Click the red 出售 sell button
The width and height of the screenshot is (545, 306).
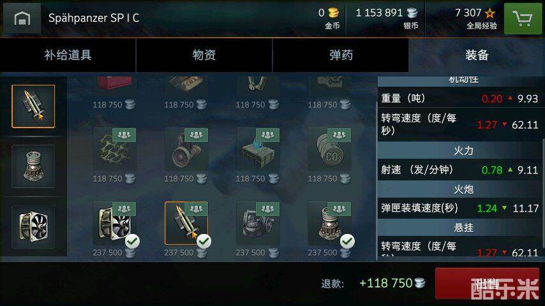coord(488,284)
